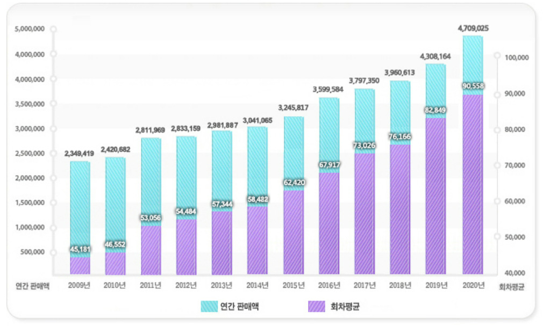Click the 82,849 average label

[x=435, y=110]
